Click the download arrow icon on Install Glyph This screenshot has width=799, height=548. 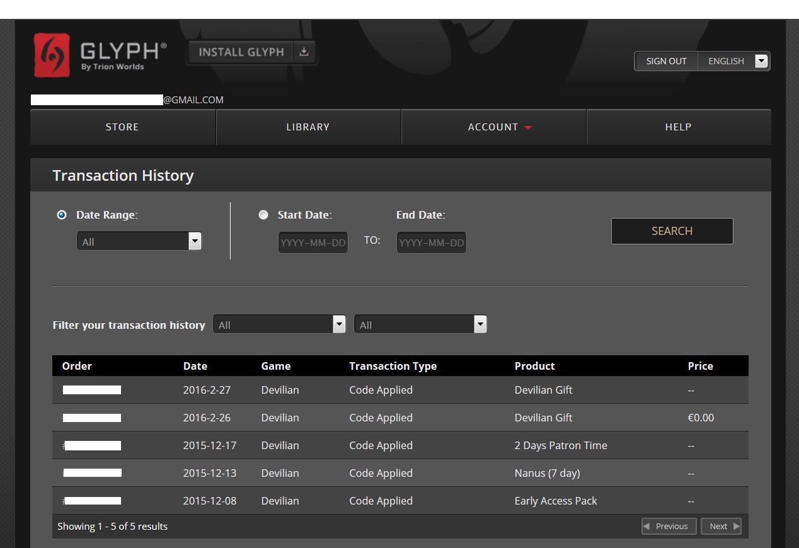(x=304, y=52)
